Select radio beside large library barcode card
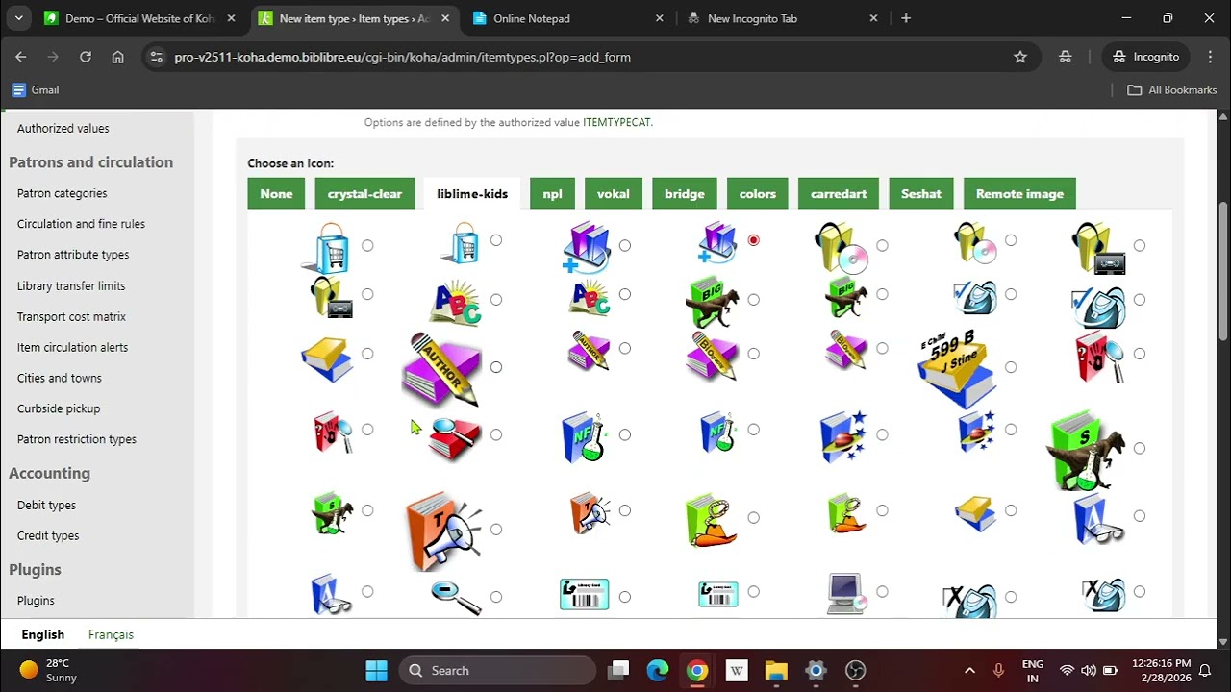The width and height of the screenshot is (1231, 692). point(625,597)
